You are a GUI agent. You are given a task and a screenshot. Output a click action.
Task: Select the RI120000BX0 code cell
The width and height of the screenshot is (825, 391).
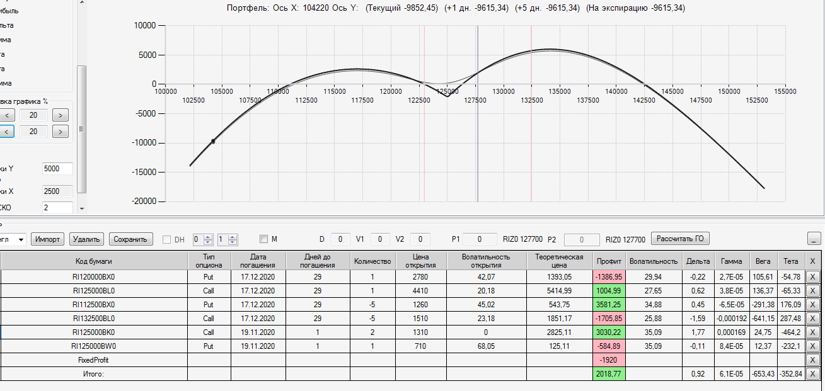coord(94,276)
